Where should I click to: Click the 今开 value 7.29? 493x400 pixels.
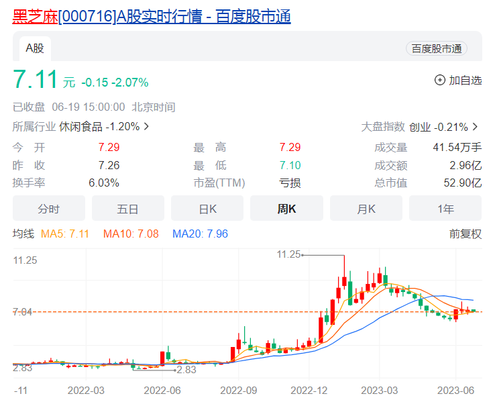tap(109, 147)
